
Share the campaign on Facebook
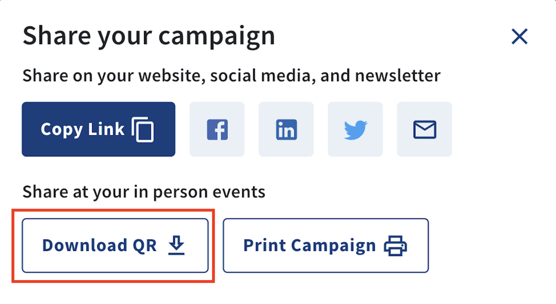click(217, 129)
